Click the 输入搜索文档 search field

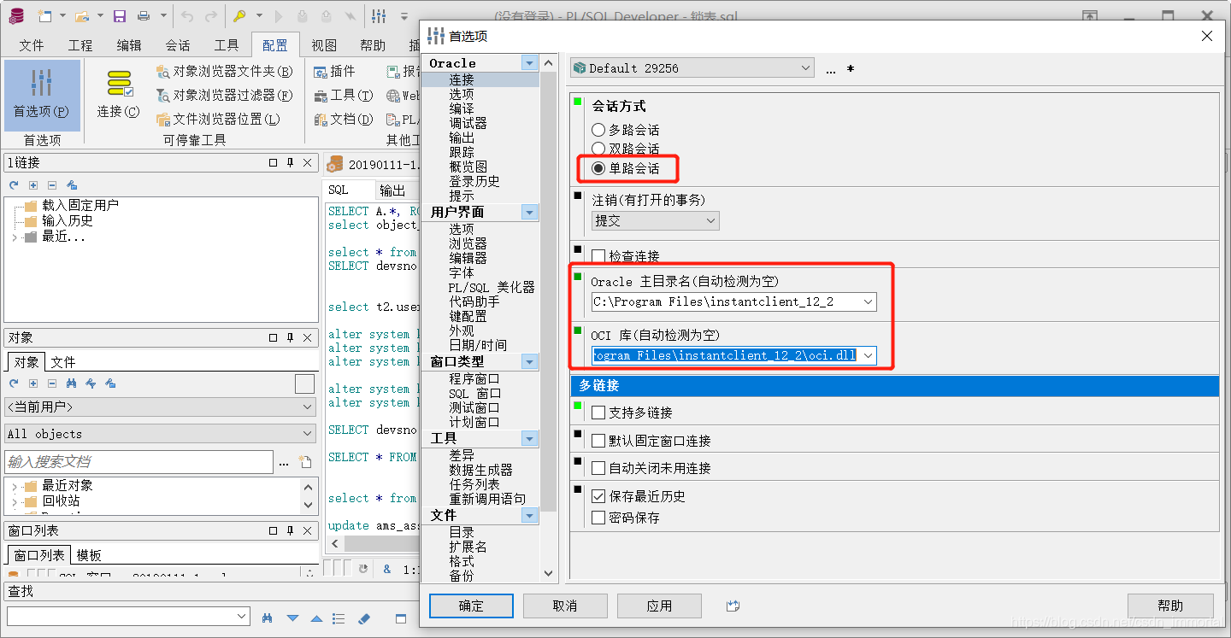(138, 462)
